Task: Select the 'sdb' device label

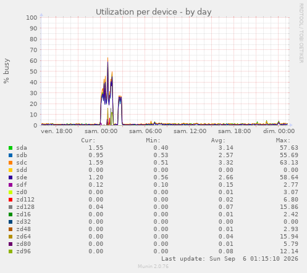Action: (22, 155)
